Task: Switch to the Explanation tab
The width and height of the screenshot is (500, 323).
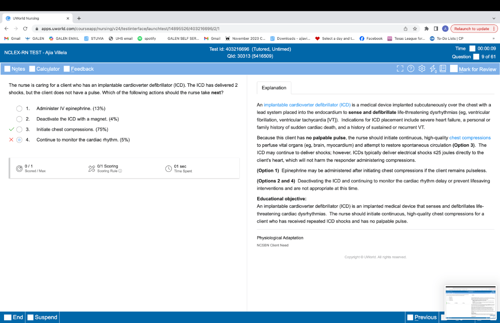Action: tap(274, 88)
